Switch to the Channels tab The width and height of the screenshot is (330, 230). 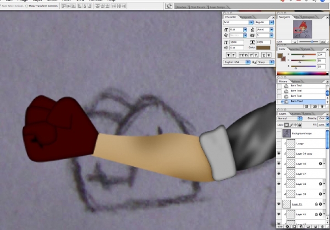coord(295,114)
